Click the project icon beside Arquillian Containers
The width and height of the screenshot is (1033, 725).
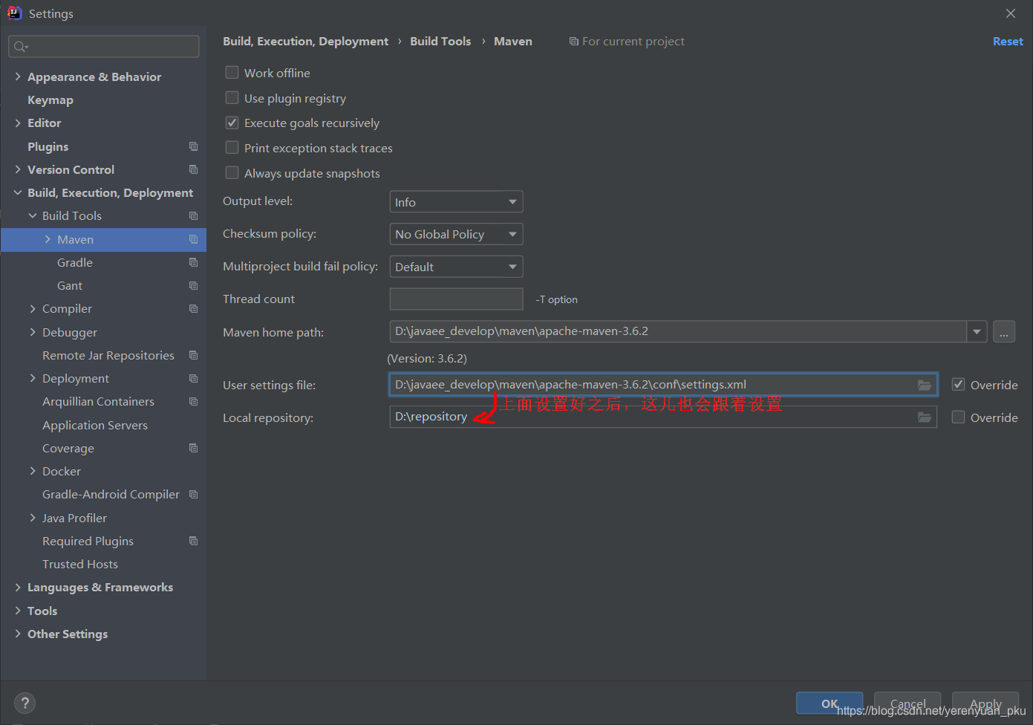(193, 401)
